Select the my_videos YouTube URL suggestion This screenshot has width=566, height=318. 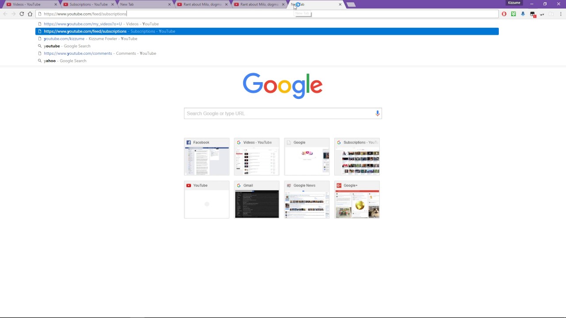pos(267,24)
